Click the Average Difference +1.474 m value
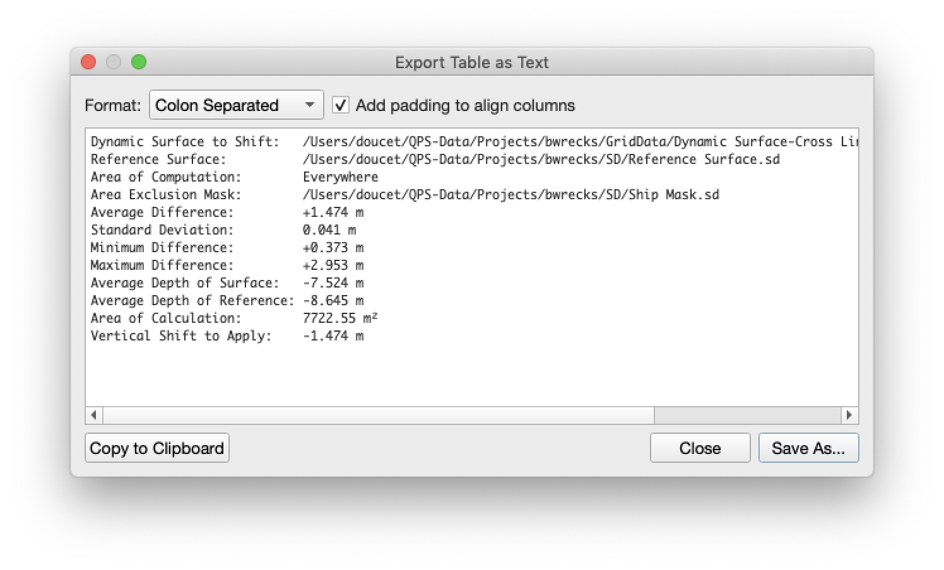944x570 pixels. click(333, 212)
